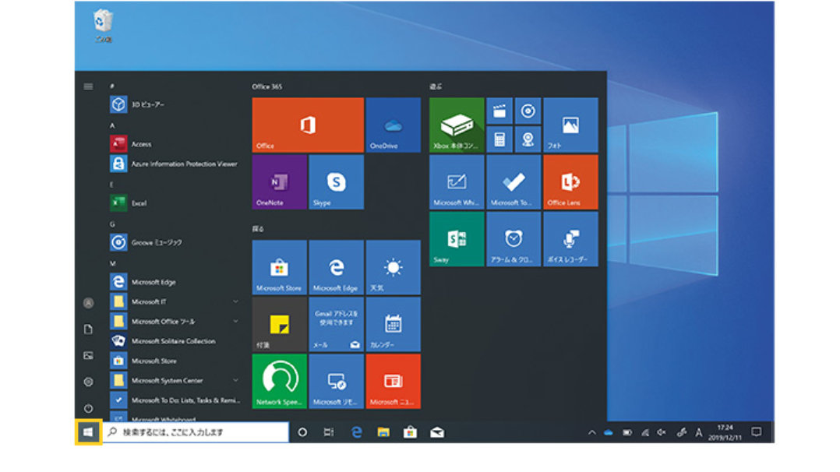
Task: Launch the OneNote tile
Action: pos(279,182)
